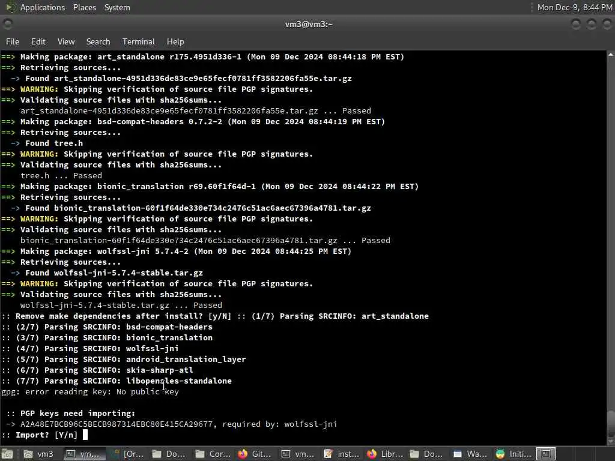615x461 pixels.
Task: Open the Terminal menu
Action: 139,41
